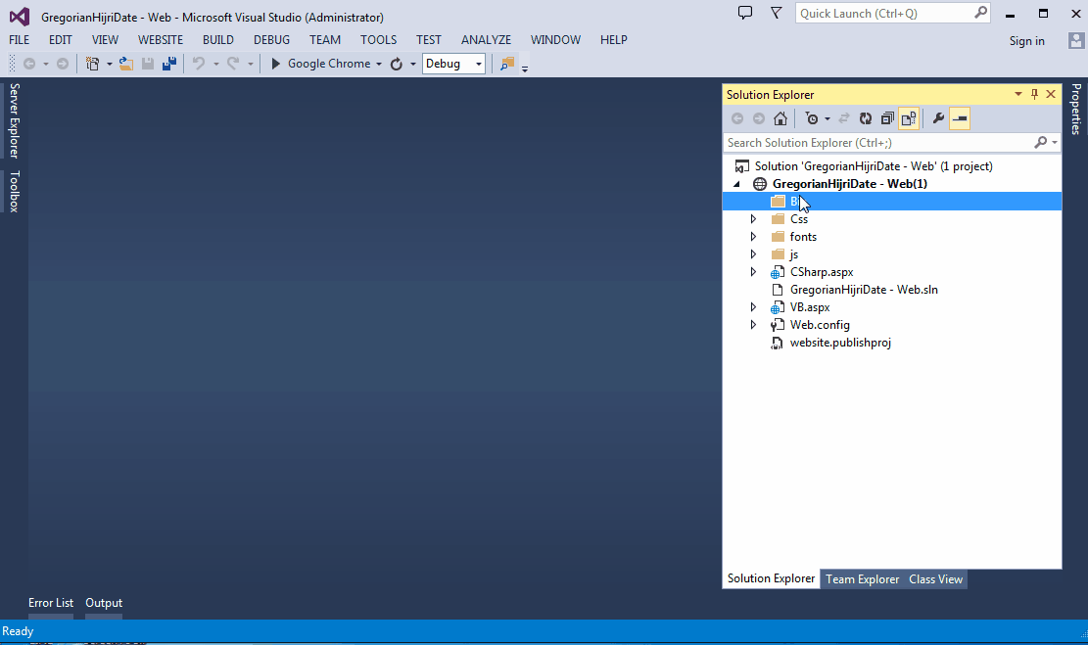
Task: Open the BUILD menu
Action: click(x=217, y=40)
